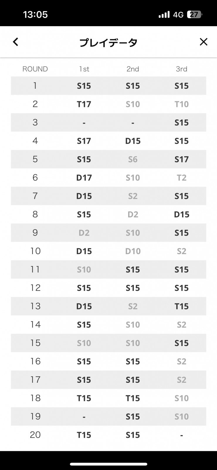Tap the T2 score in round 6
Viewport: 217px width, 470px height.
coord(182,178)
